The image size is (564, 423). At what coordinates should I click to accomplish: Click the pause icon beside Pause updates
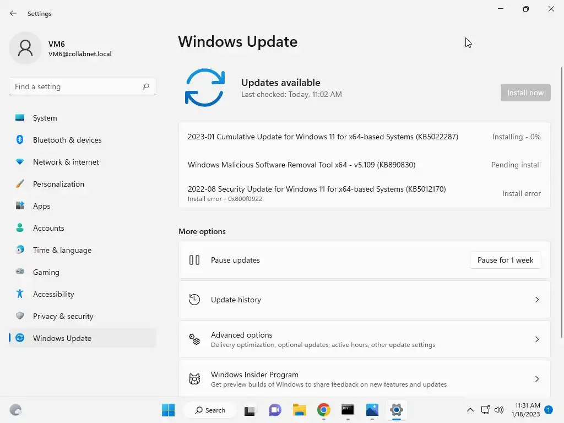pyautogui.click(x=194, y=260)
